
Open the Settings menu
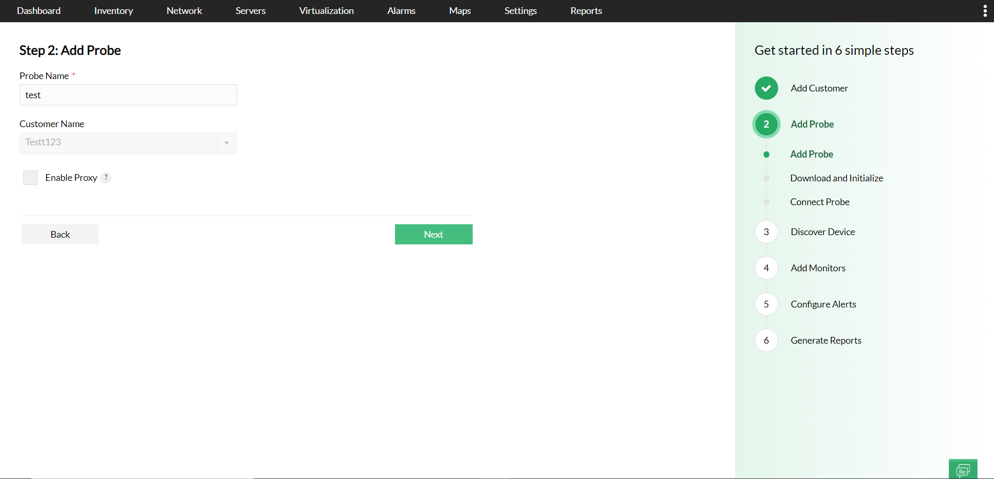[x=520, y=10]
